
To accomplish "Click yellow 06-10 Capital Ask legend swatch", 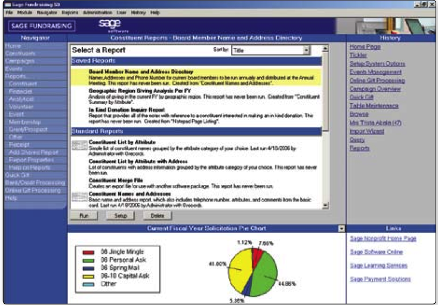I will [x=88, y=277].
